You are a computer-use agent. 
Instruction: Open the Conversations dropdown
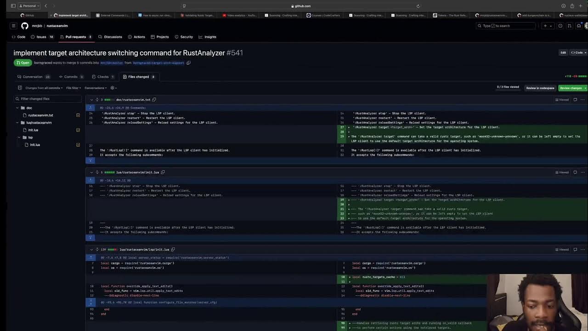click(96, 88)
